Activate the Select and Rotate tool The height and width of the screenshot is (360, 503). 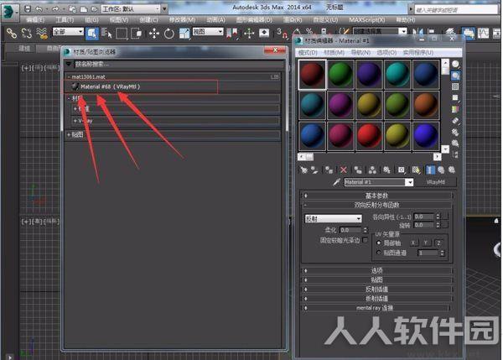169,33
